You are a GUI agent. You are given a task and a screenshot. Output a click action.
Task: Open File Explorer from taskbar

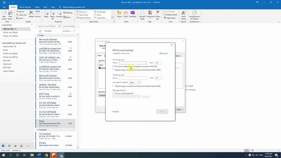(x=32, y=155)
